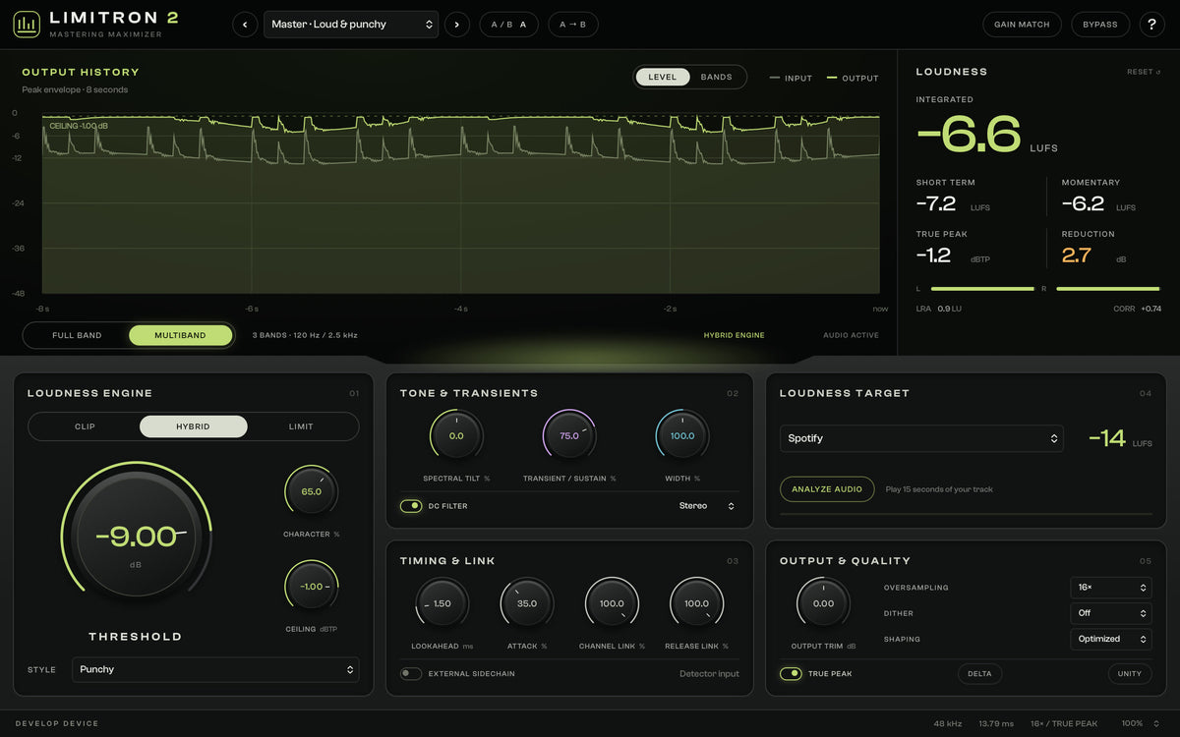Click the Delta button
This screenshot has width=1180, height=737.
click(979, 674)
